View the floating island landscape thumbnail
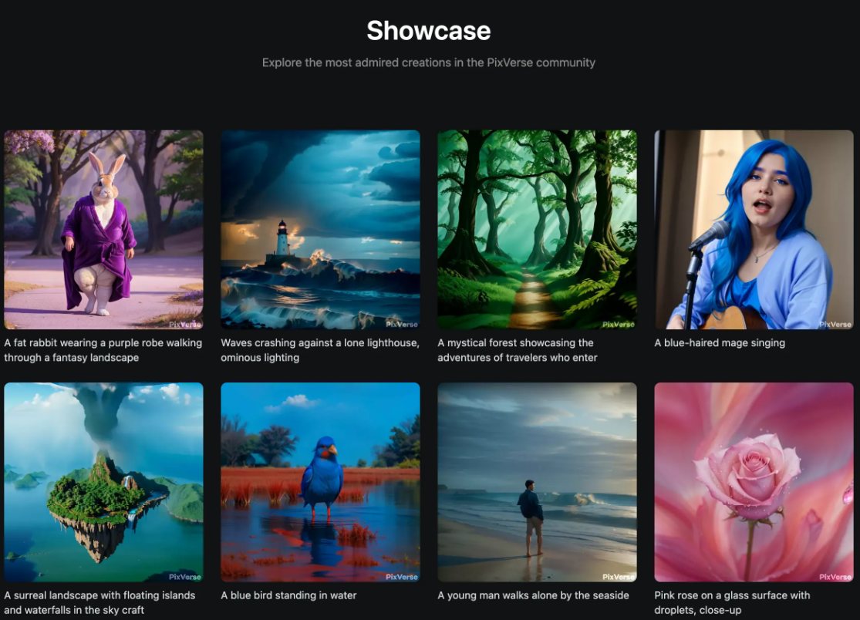The height and width of the screenshot is (620, 860). click(x=103, y=482)
